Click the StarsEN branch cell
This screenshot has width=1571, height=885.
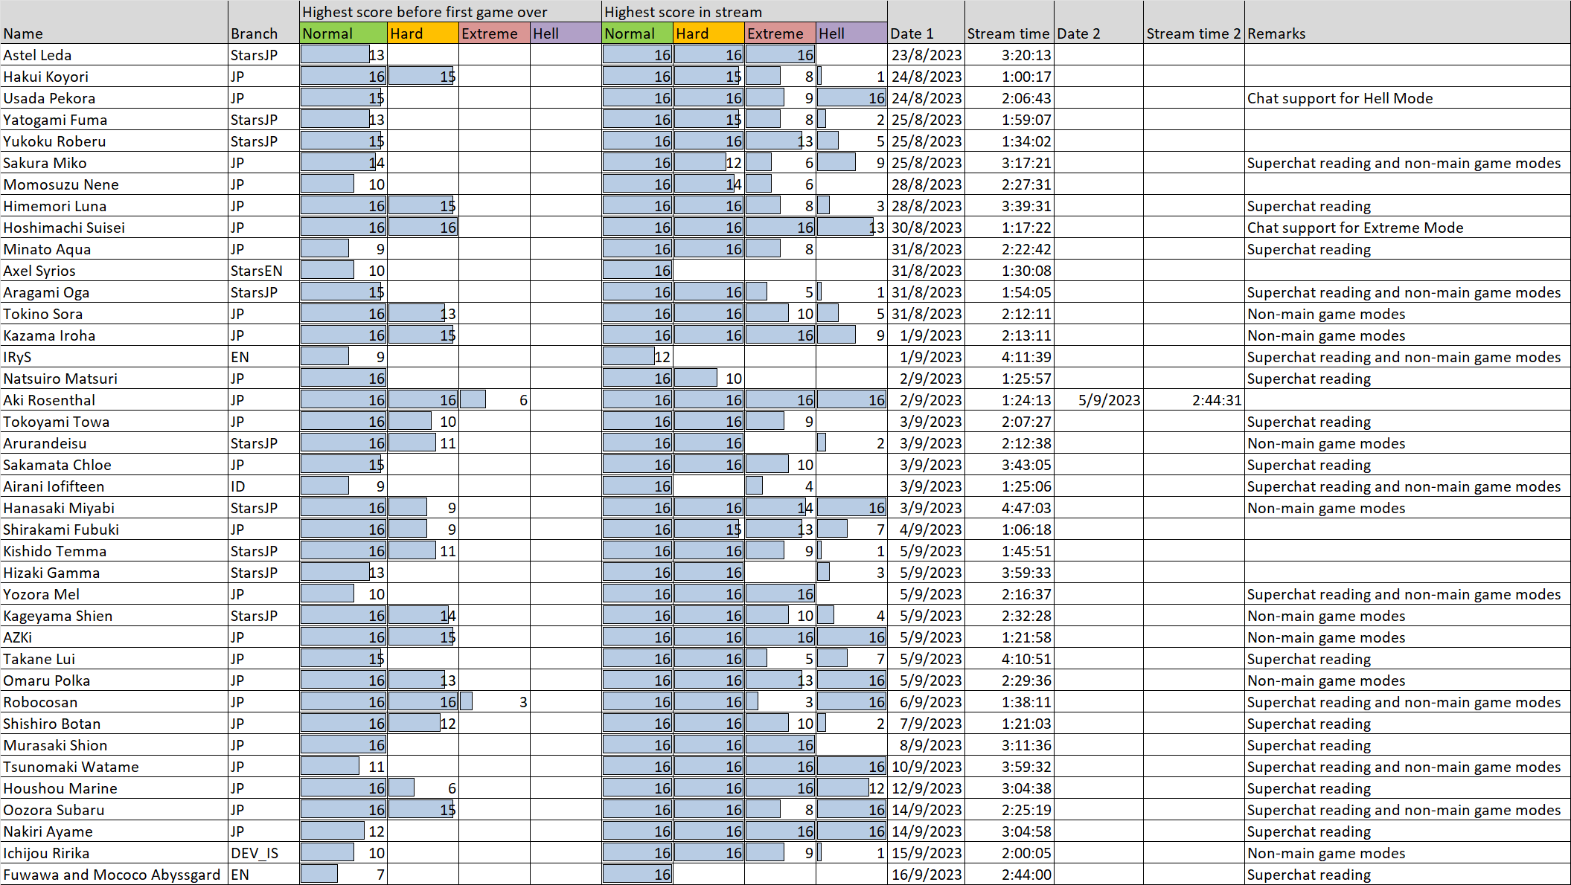[x=263, y=271]
